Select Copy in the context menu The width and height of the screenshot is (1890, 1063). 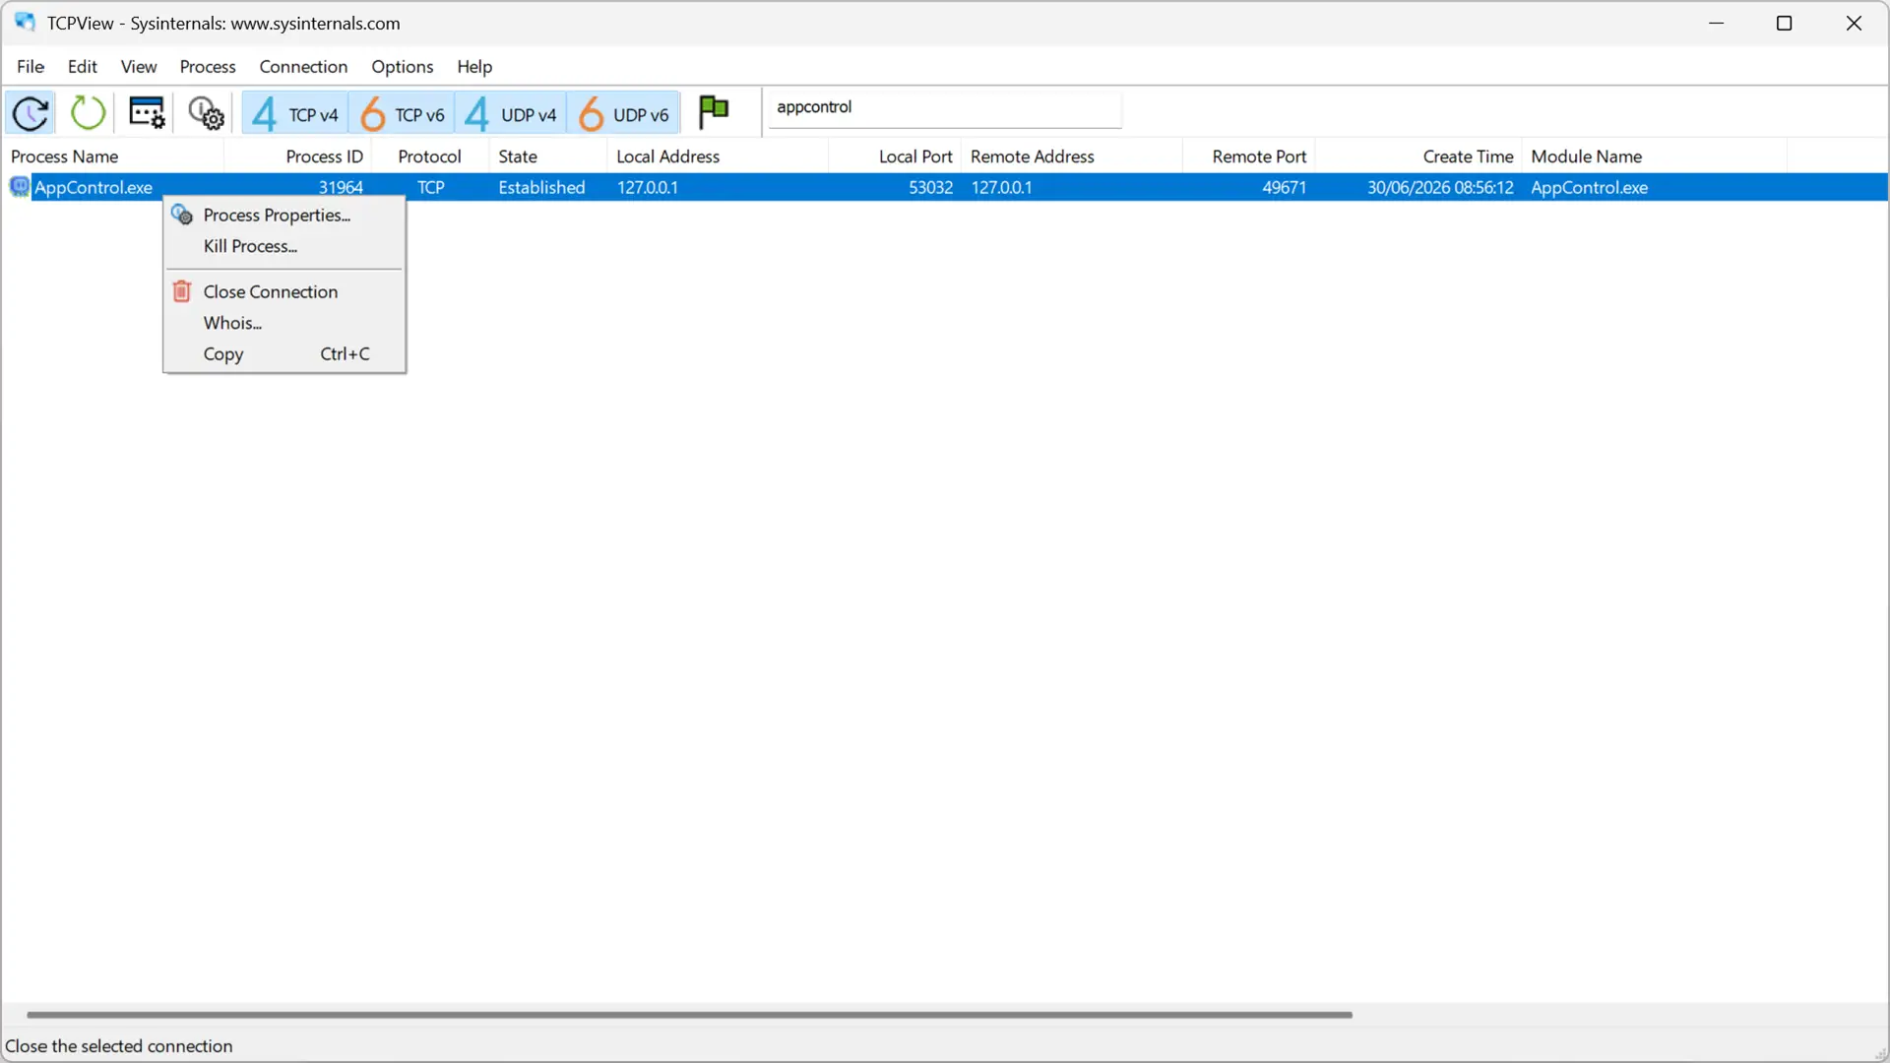pos(284,354)
